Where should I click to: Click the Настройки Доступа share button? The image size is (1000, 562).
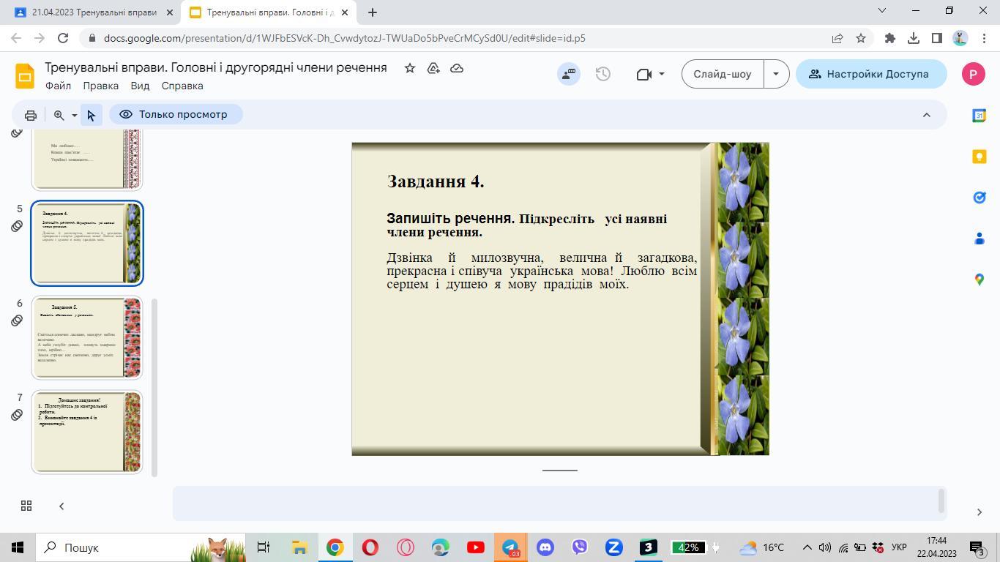click(x=870, y=74)
